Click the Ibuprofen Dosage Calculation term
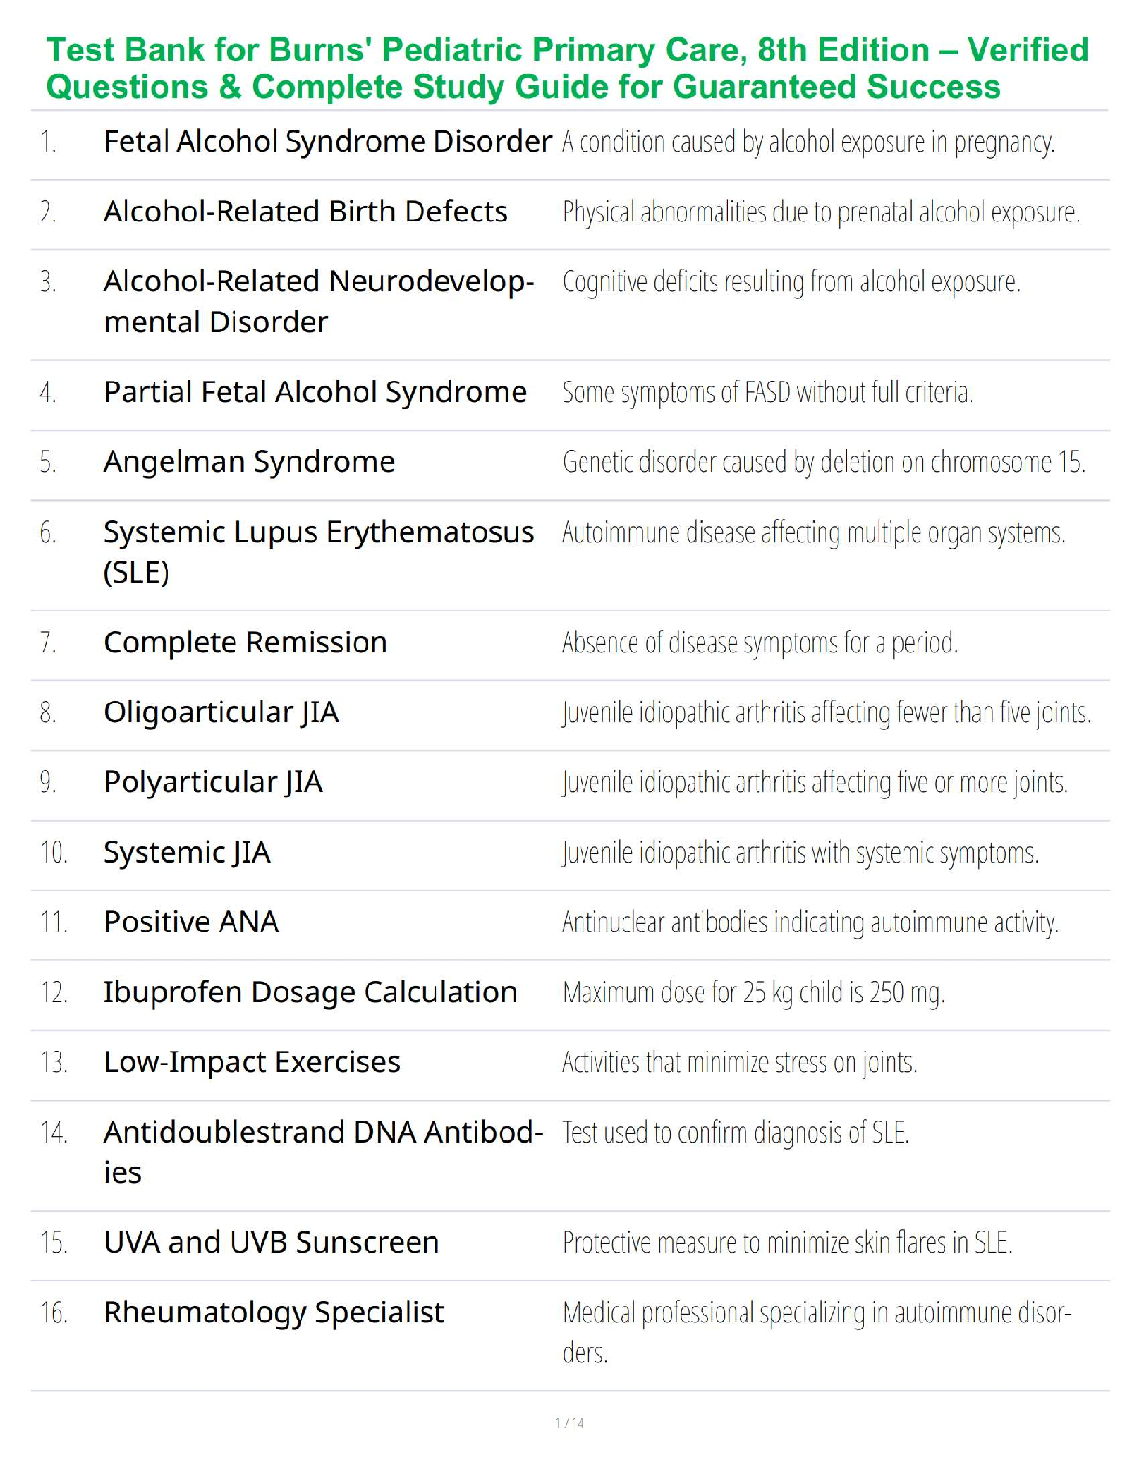Viewport: 1139px width, 1474px height. pos(310,993)
